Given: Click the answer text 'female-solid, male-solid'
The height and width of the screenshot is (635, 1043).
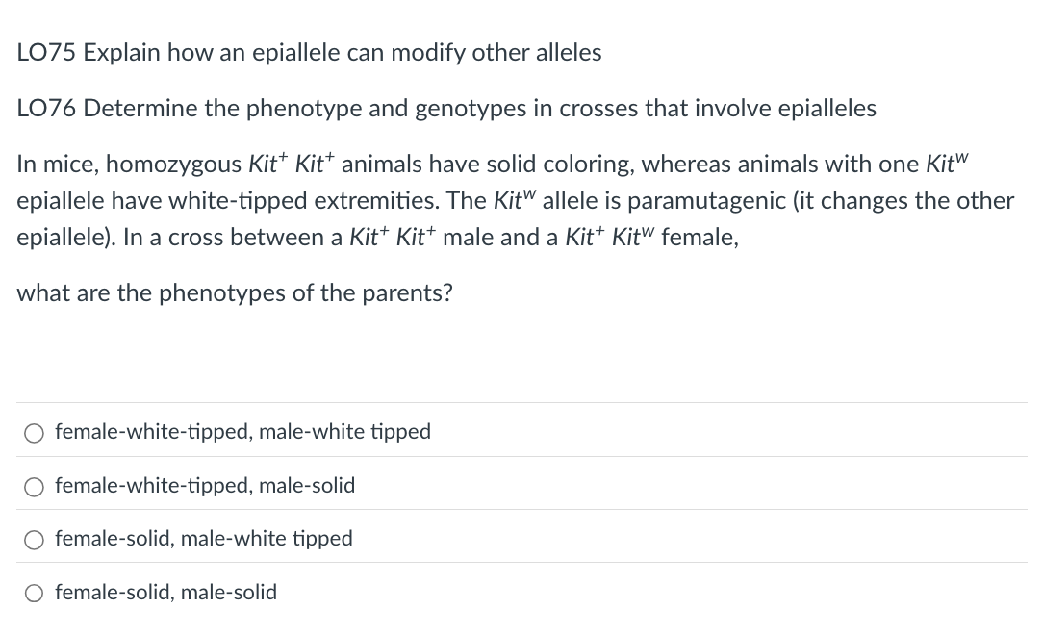Looking at the screenshot, I should (x=165, y=593).
